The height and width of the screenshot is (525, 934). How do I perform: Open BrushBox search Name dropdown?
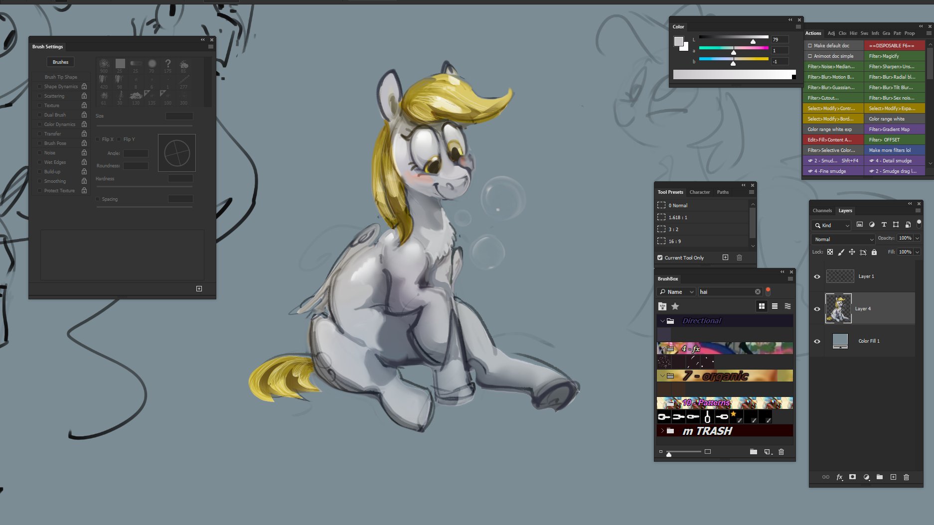(676, 292)
